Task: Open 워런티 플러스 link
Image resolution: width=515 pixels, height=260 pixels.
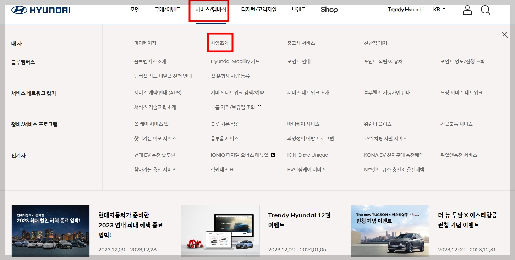Action: click(378, 124)
